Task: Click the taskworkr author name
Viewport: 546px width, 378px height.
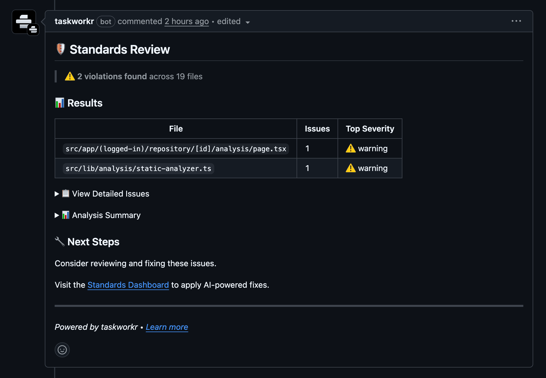Action: point(74,21)
